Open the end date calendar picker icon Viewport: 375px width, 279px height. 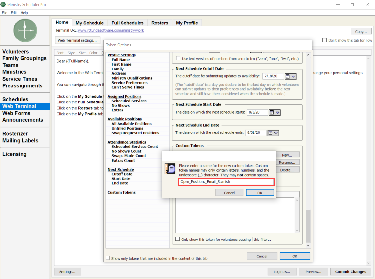click(270, 133)
